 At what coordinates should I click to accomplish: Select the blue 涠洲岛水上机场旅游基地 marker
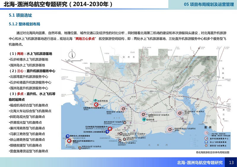point(67,136)
